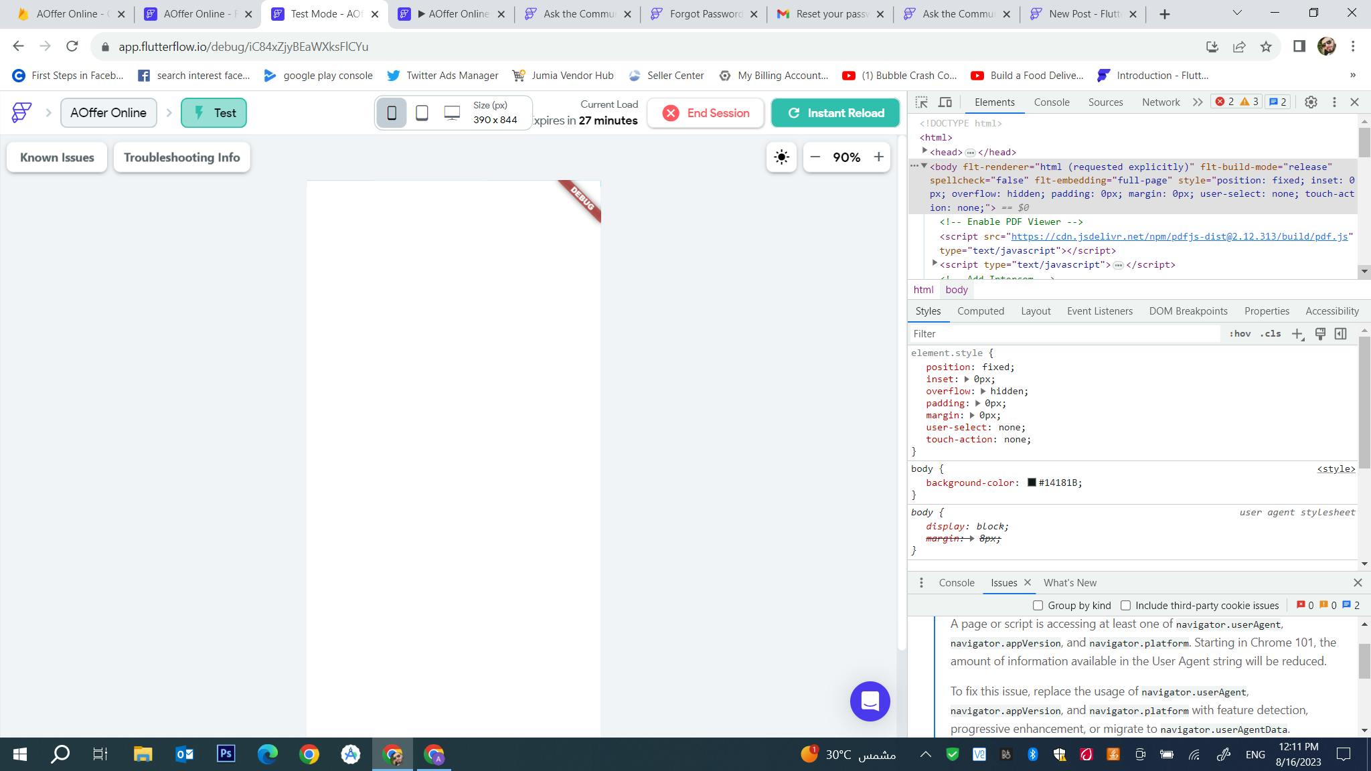This screenshot has height=771, width=1371.
Task: Increase zoom with the plus icon
Action: pos(878,157)
